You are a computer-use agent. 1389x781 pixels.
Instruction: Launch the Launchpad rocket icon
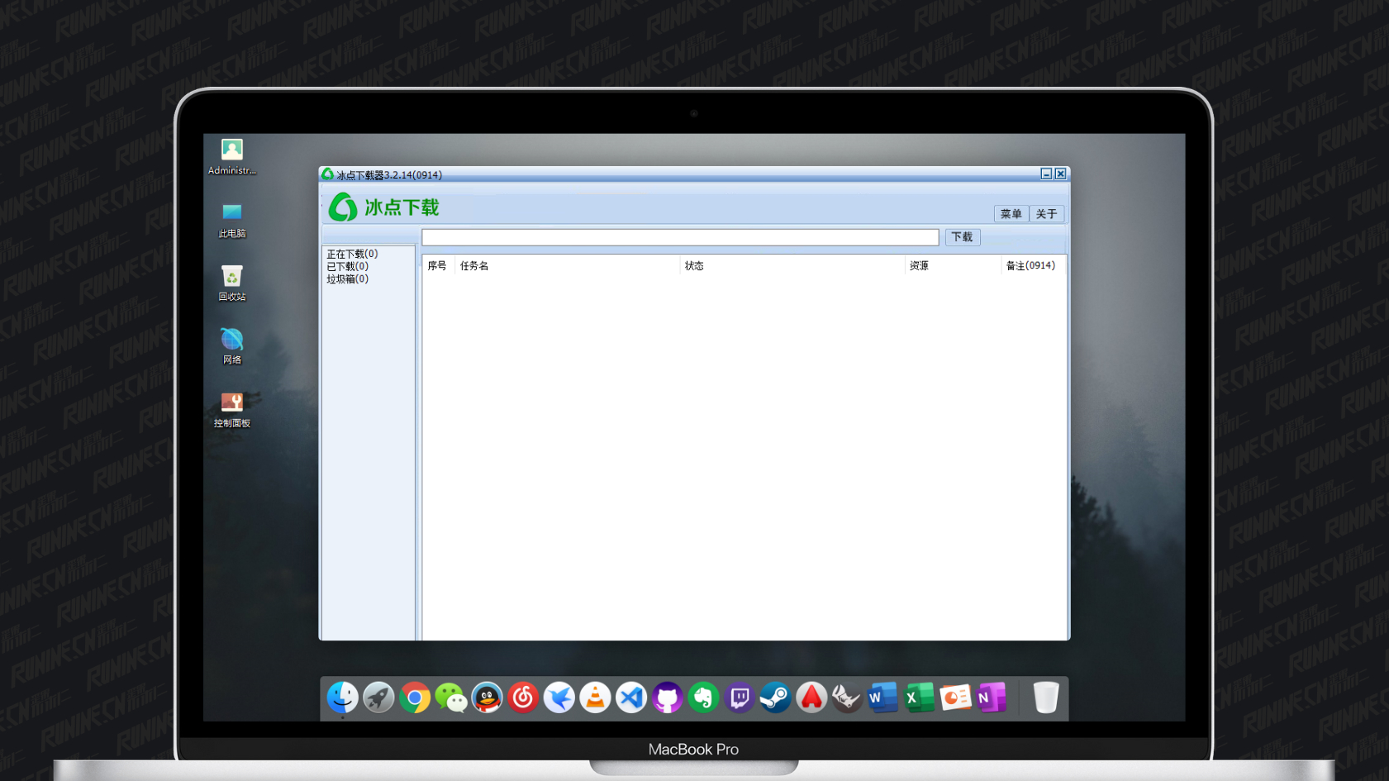(378, 698)
